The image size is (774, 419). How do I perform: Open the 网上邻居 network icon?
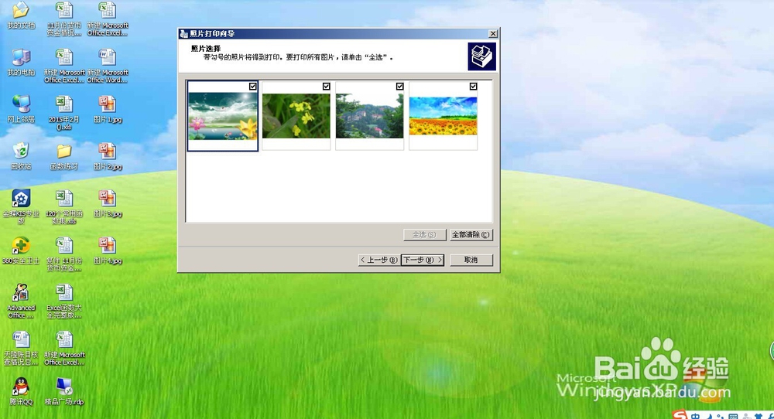click(21, 104)
